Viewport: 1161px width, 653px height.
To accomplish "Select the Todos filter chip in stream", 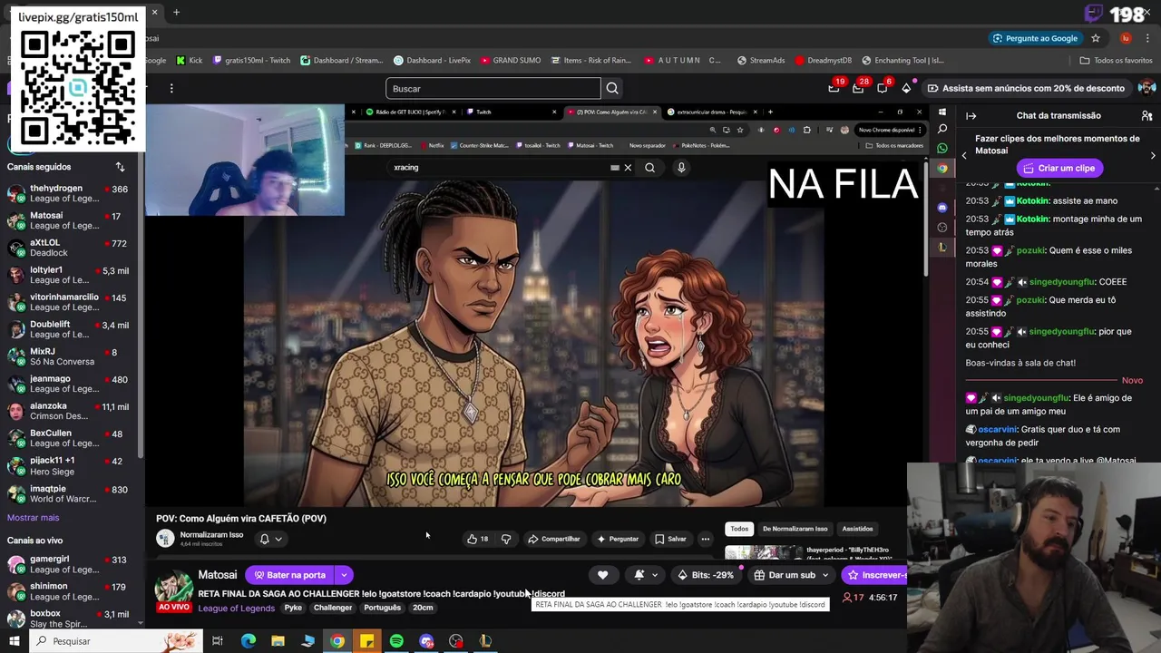I will (x=739, y=529).
